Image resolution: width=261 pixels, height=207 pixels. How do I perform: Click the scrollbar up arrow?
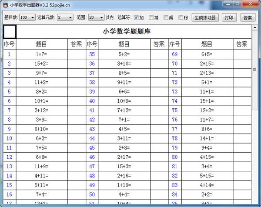254,27
